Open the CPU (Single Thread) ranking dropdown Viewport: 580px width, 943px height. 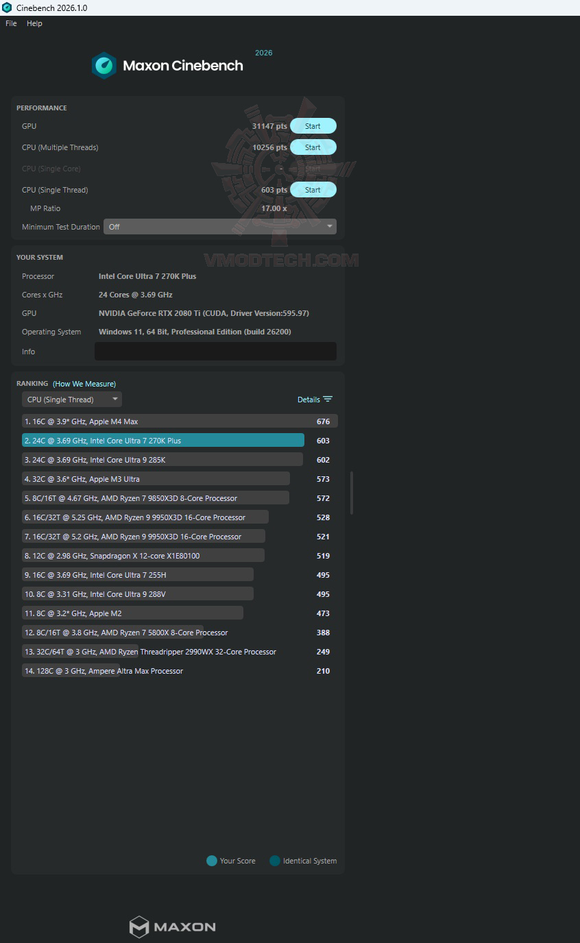click(72, 400)
